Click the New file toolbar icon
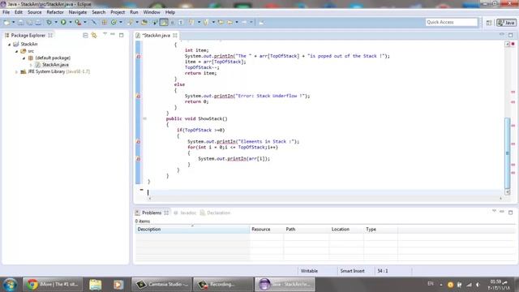Image resolution: width=519 pixels, height=292 pixels. (6, 22)
